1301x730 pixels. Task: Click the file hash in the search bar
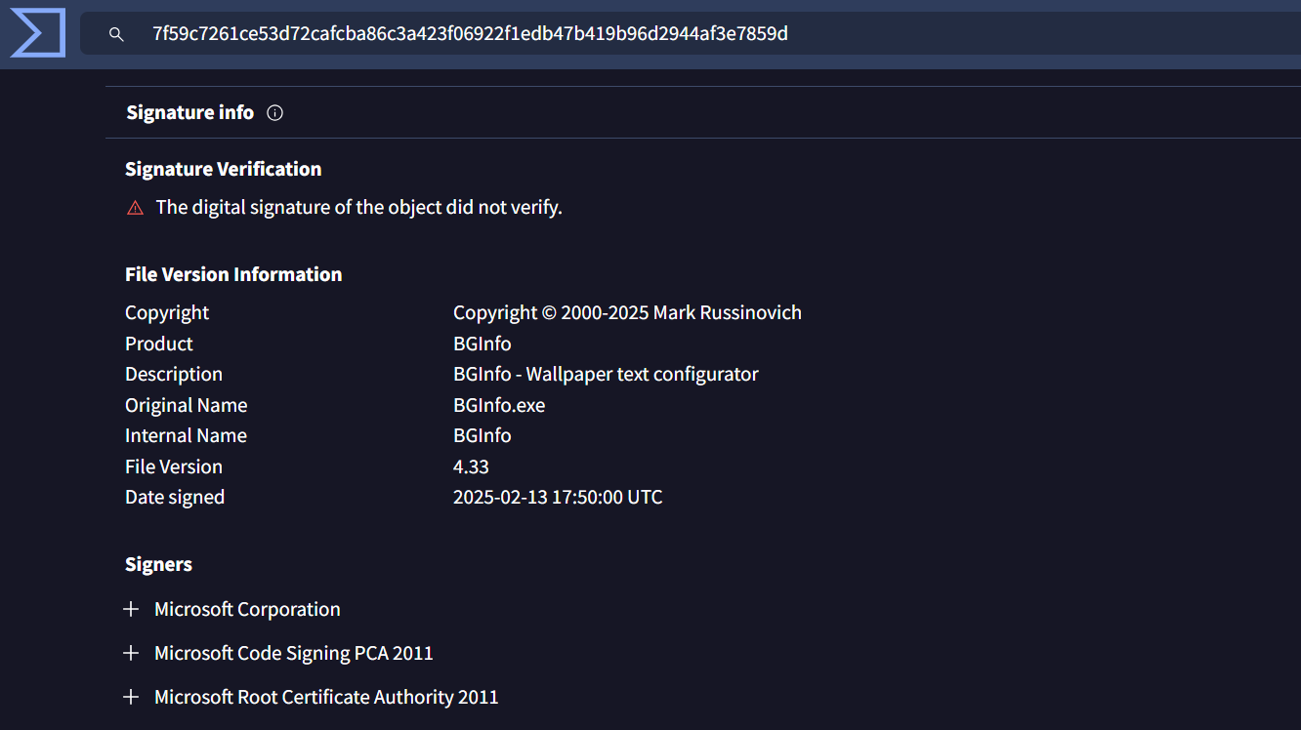click(469, 33)
